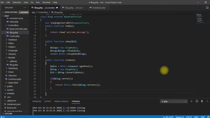
Task: Switch to Blog.php Controllers editor tab
Action: pyautogui.click(x=45, y=8)
